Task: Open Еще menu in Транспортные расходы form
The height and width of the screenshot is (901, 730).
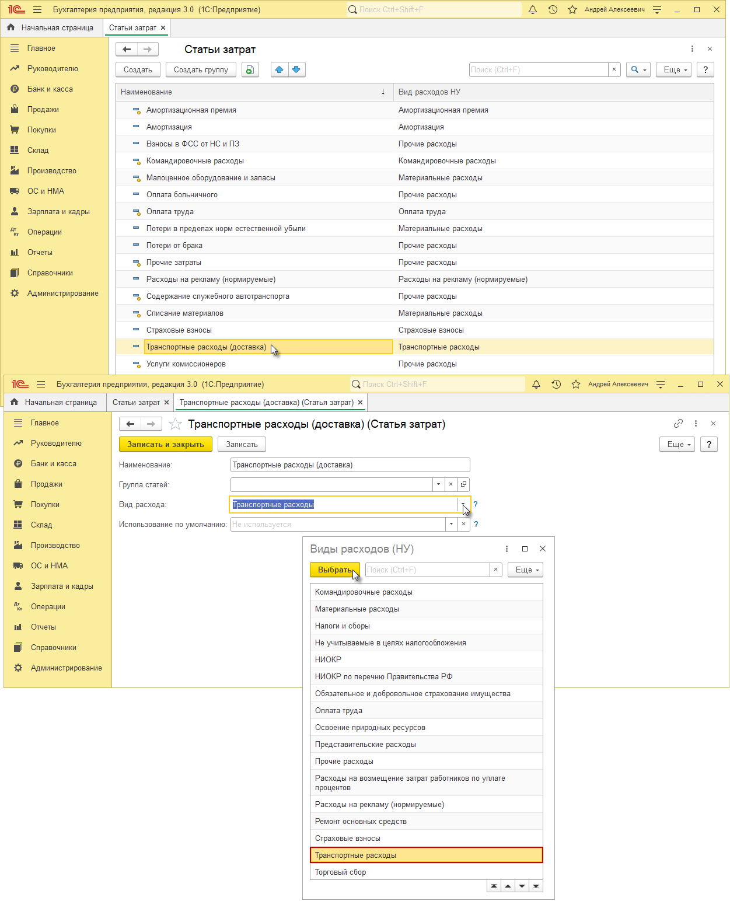Action: [x=677, y=444]
